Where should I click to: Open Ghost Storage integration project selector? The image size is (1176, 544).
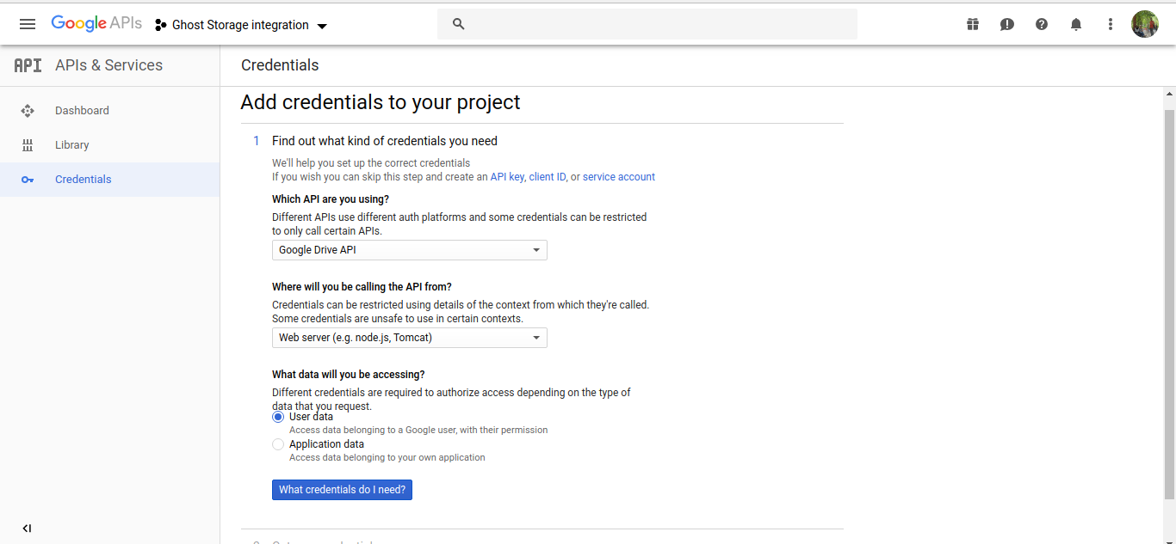pyautogui.click(x=241, y=25)
